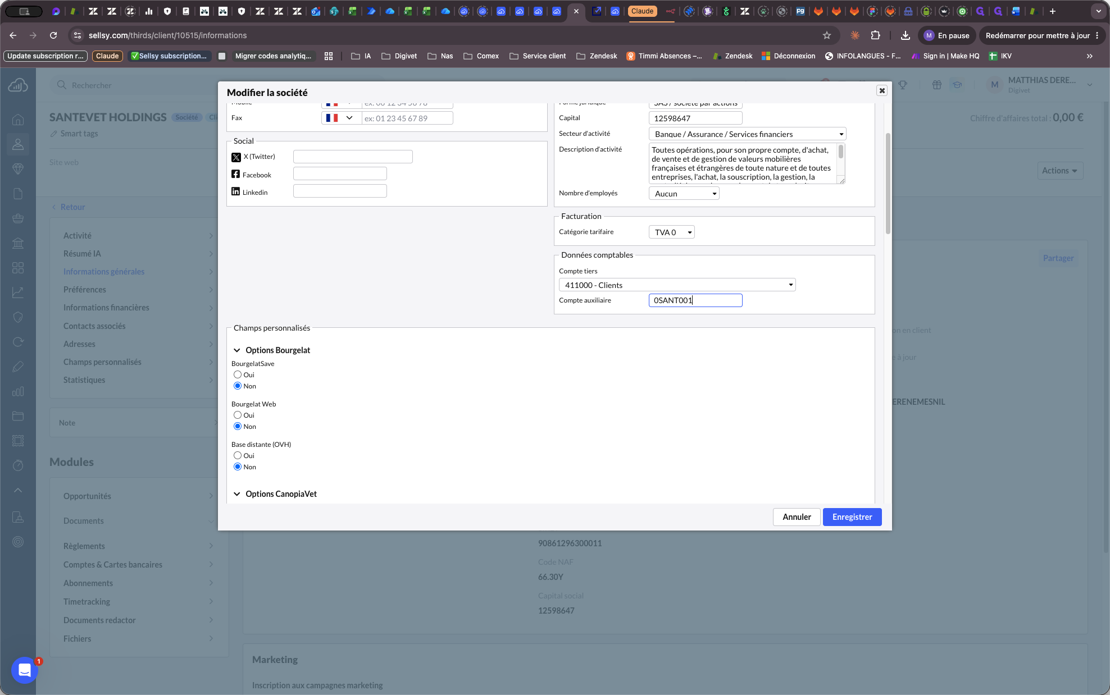1110x695 pixels.
Task: Select Oui for Bourgelat Web
Action: tap(238, 415)
